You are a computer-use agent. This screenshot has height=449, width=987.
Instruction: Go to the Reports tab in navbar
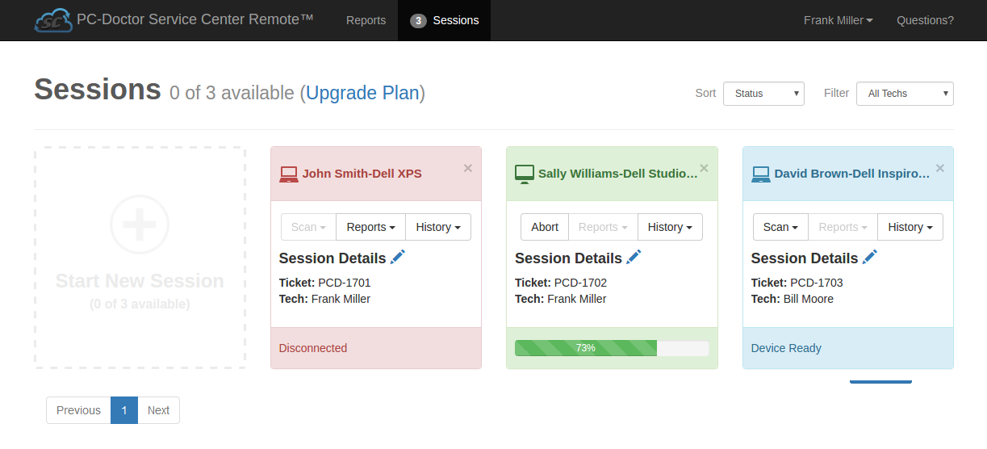(x=366, y=20)
